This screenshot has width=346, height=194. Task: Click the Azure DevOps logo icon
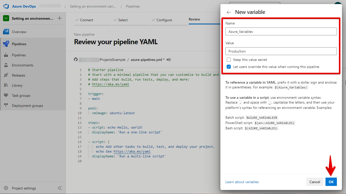(6, 6)
